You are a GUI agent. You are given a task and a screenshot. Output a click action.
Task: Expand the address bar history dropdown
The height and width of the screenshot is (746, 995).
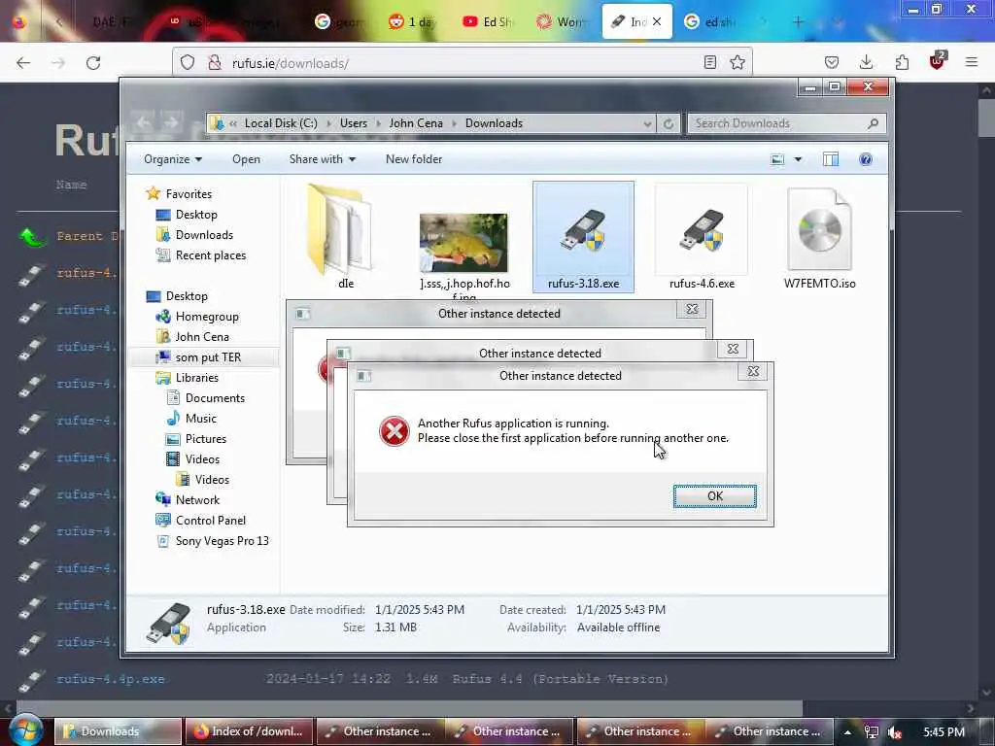(x=647, y=123)
